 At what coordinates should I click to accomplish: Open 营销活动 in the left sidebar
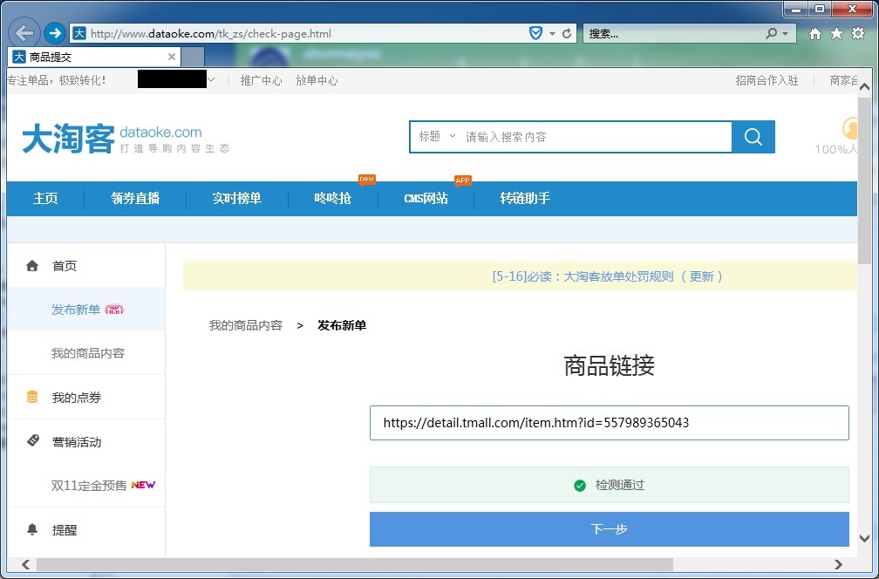pyautogui.click(x=77, y=442)
